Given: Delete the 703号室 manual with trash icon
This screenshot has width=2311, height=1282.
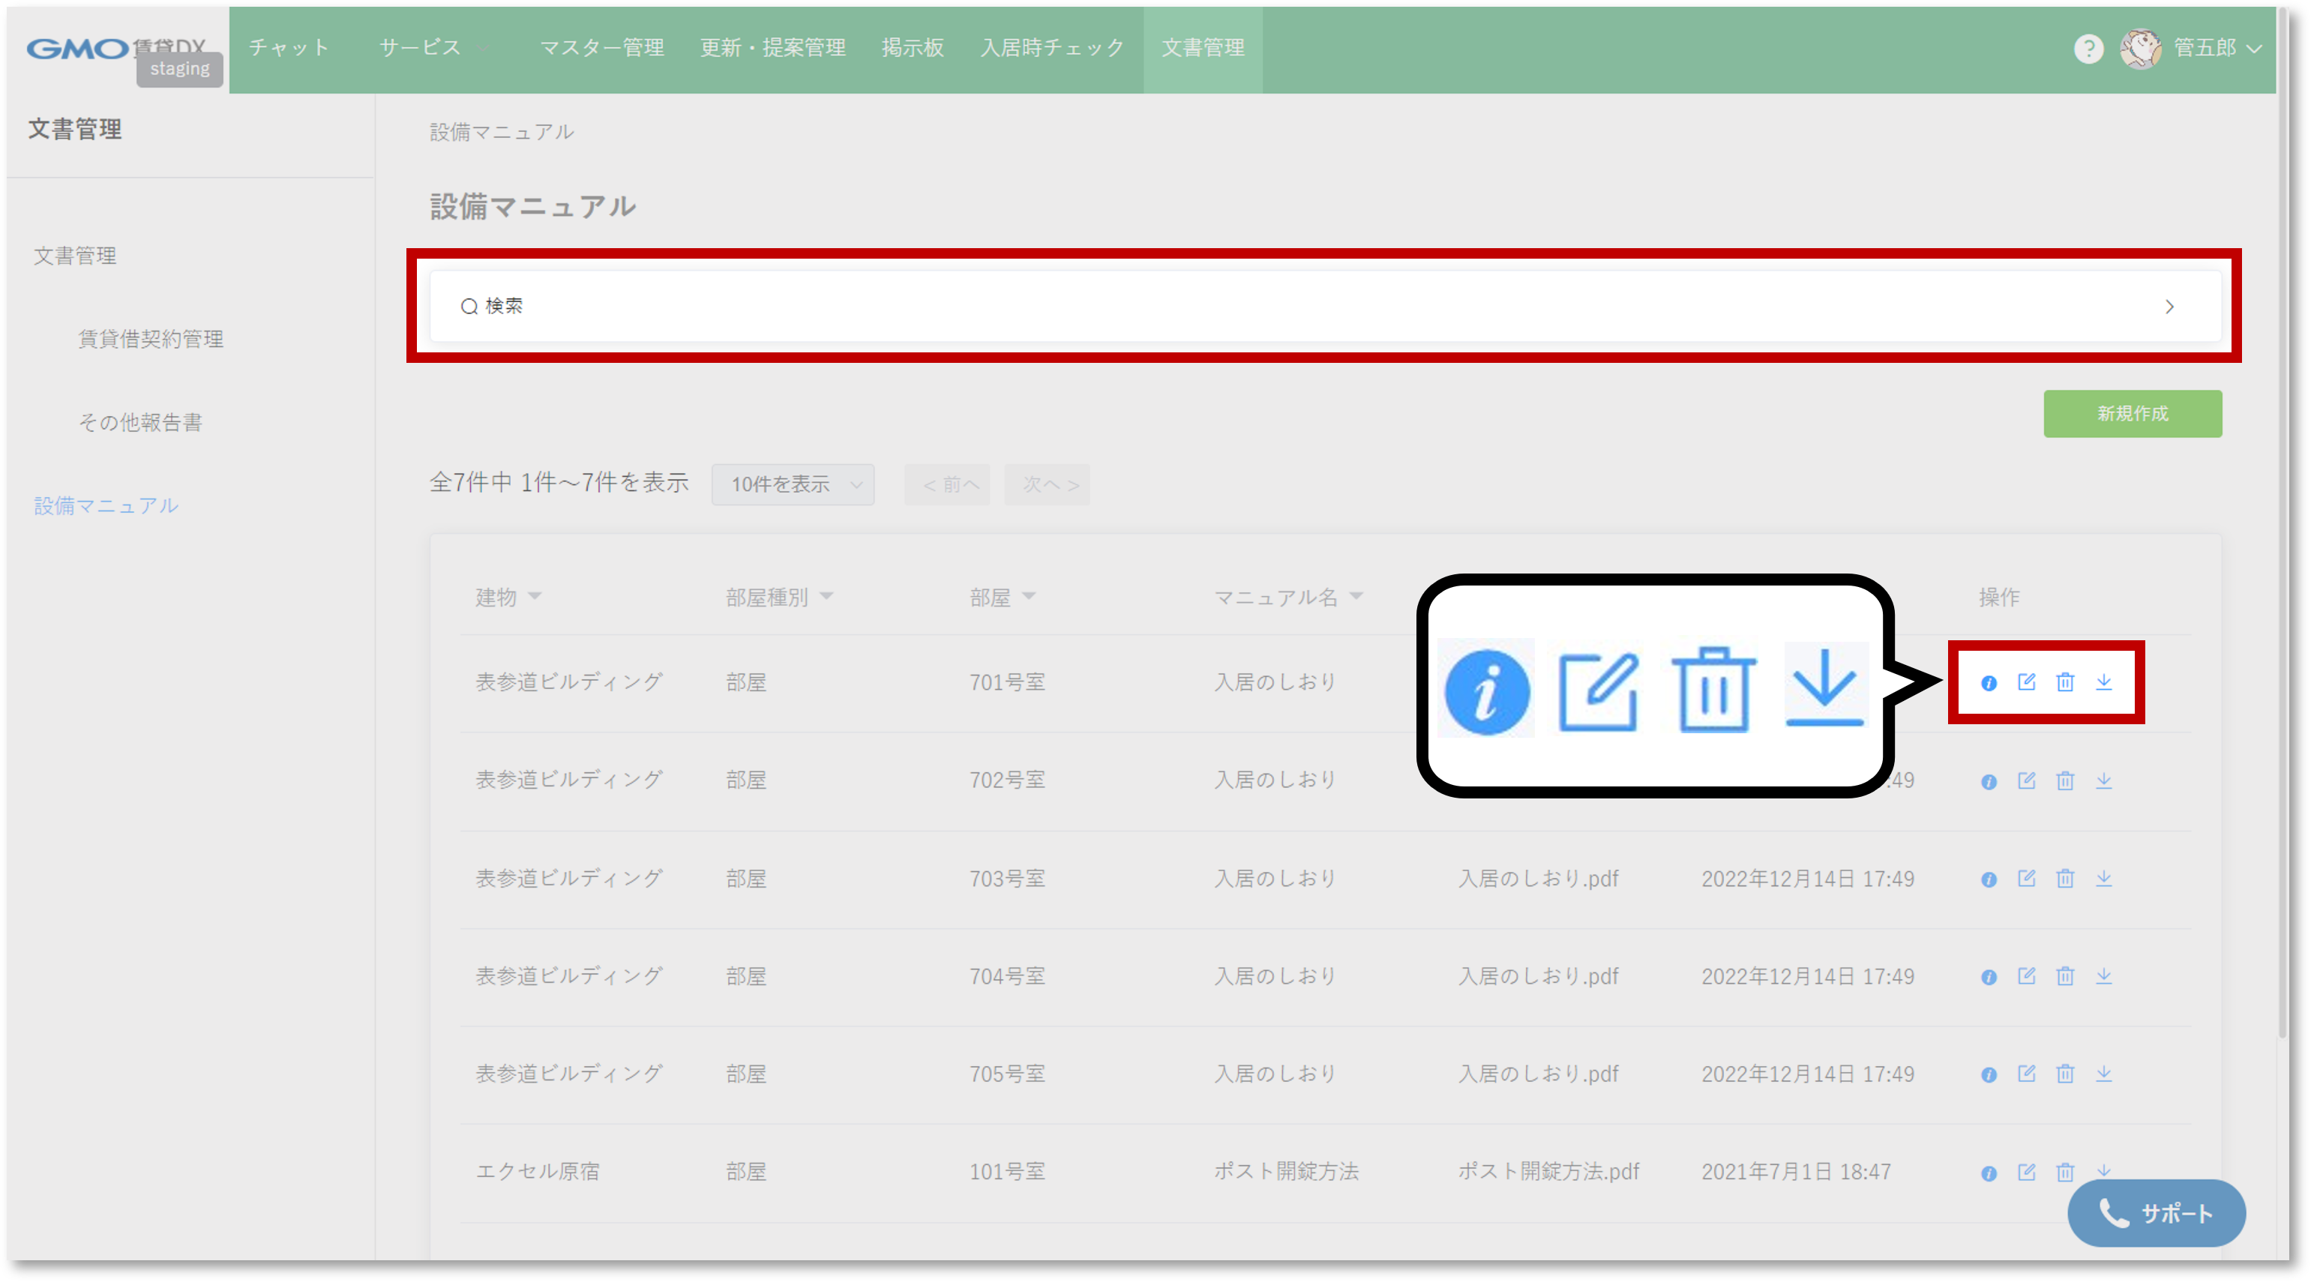Looking at the screenshot, I should point(2064,879).
